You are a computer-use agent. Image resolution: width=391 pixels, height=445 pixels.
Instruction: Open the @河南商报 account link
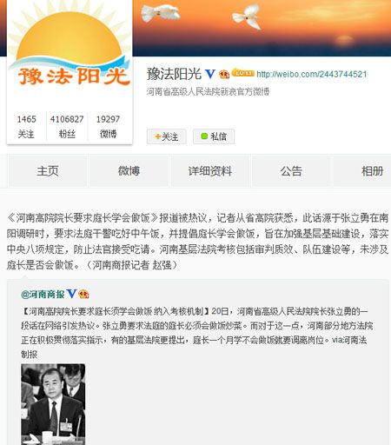[43, 295]
